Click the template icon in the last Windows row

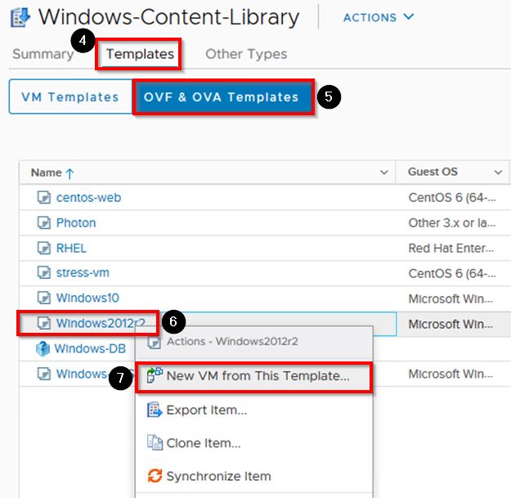pyautogui.click(x=43, y=374)
